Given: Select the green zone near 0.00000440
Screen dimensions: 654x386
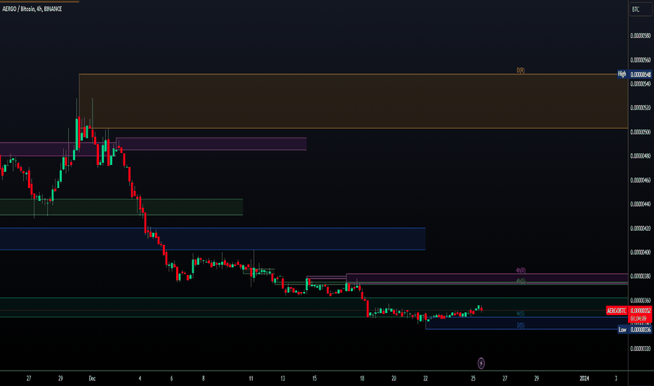Looking at the screenshot, I should click(x=121, y=207).
